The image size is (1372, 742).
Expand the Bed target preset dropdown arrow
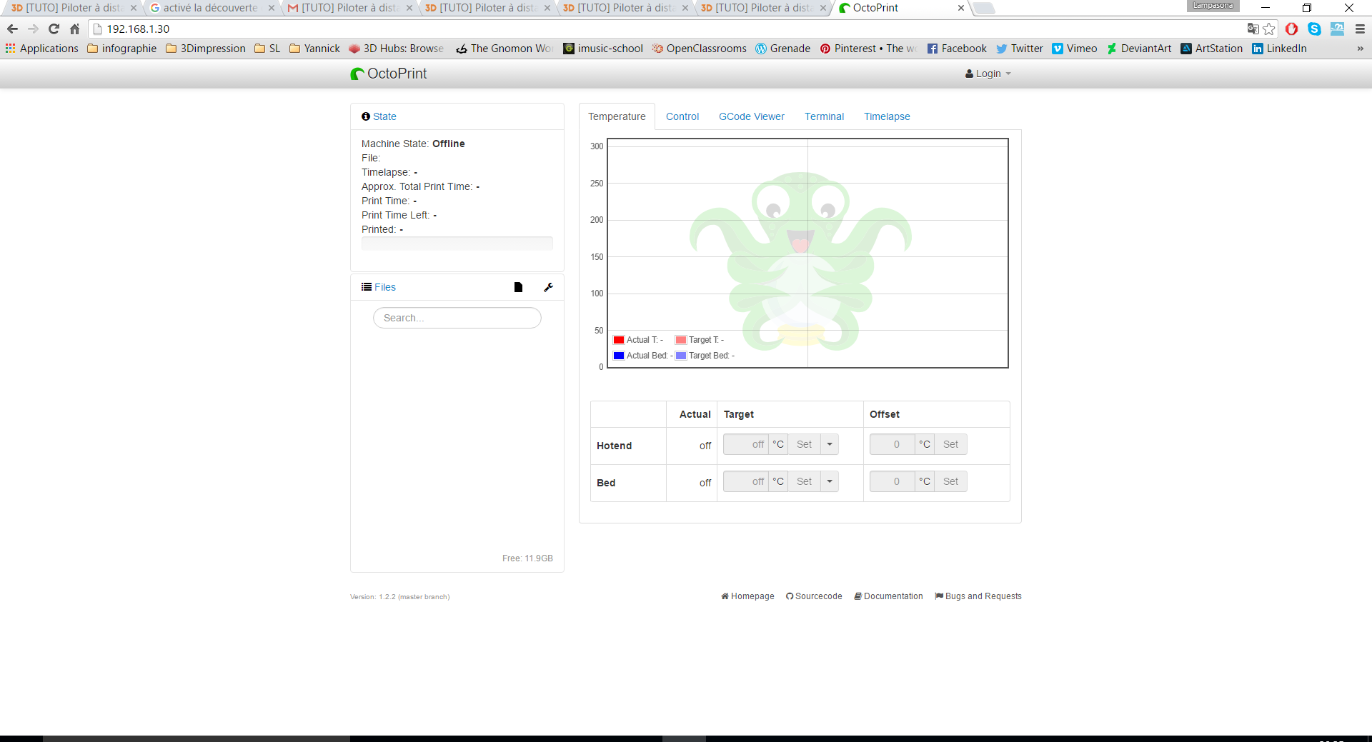(830, 481)
